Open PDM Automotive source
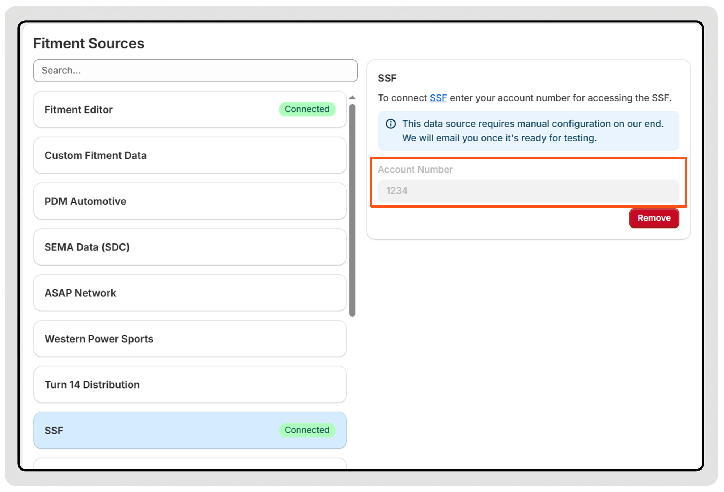Screen dimensions: 724x492 pos(190,202)
